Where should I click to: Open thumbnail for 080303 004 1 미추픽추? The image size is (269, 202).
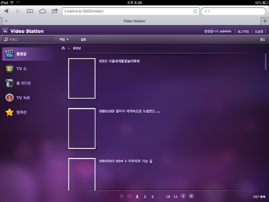[82, 174]
